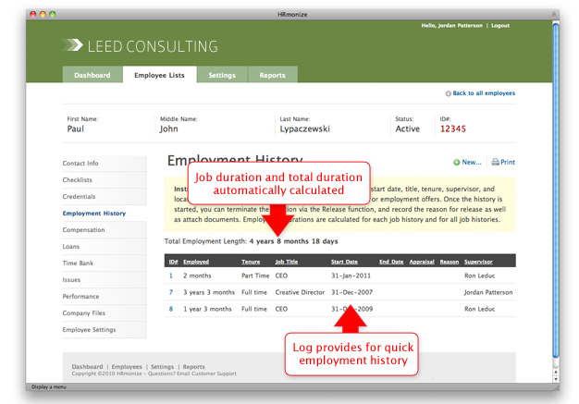579x404 pixels.
Task: Click the Logout link
Action: click(x=500, y=26)
